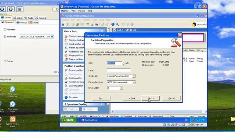The image size is (235, 132).
Task: Click the Browse partition icon
Action: pyautogui.click(x=66, y=70)
